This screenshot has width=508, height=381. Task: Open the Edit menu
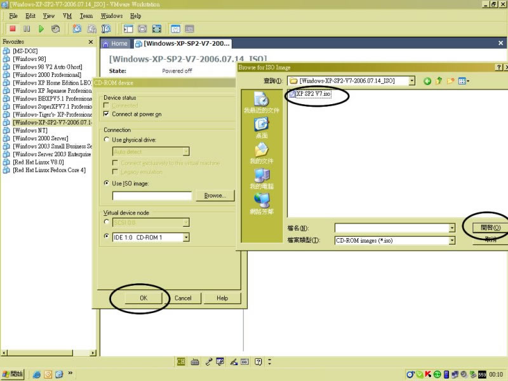coord(30,16)
